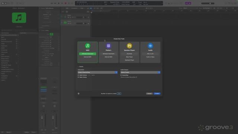238x134 pixels.
Task: Click left channel strip pan knob
Action: tap(44, 106)
